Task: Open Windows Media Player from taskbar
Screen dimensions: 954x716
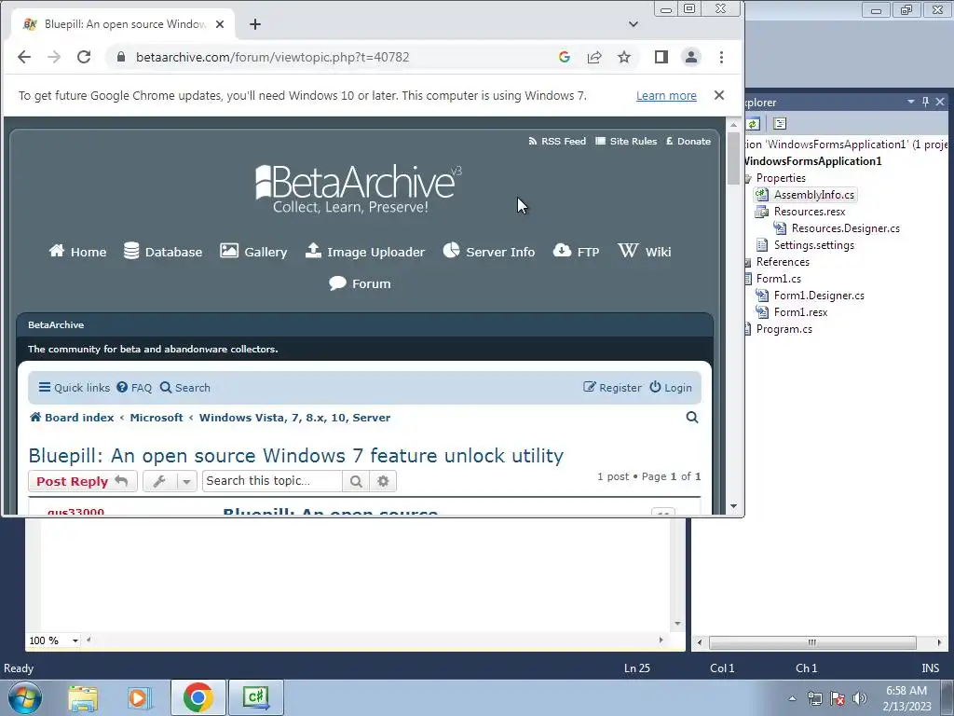Action: pos(139,697)
